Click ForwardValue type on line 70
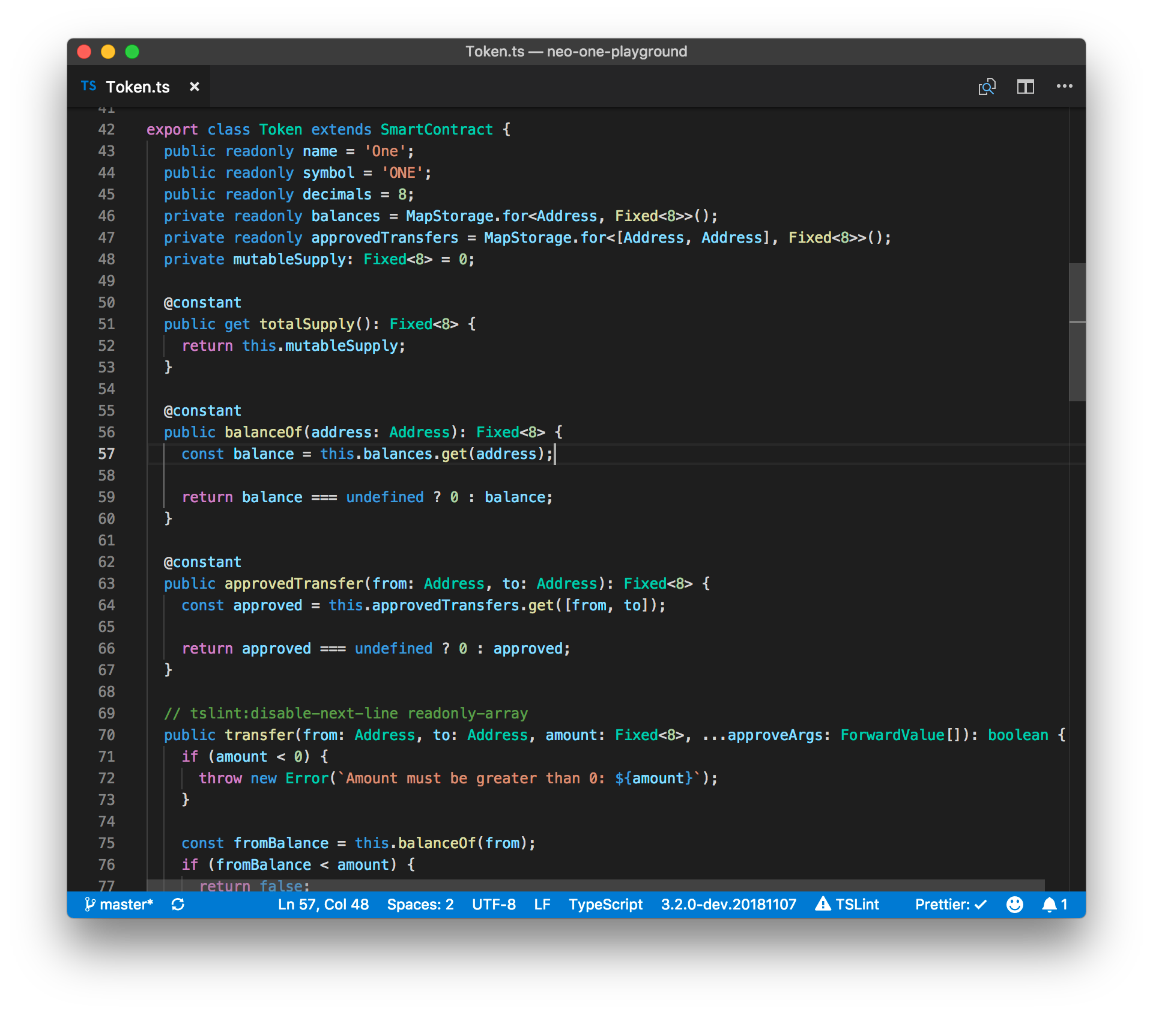This screenshot has width=1153, height=1014. (892, 735)
